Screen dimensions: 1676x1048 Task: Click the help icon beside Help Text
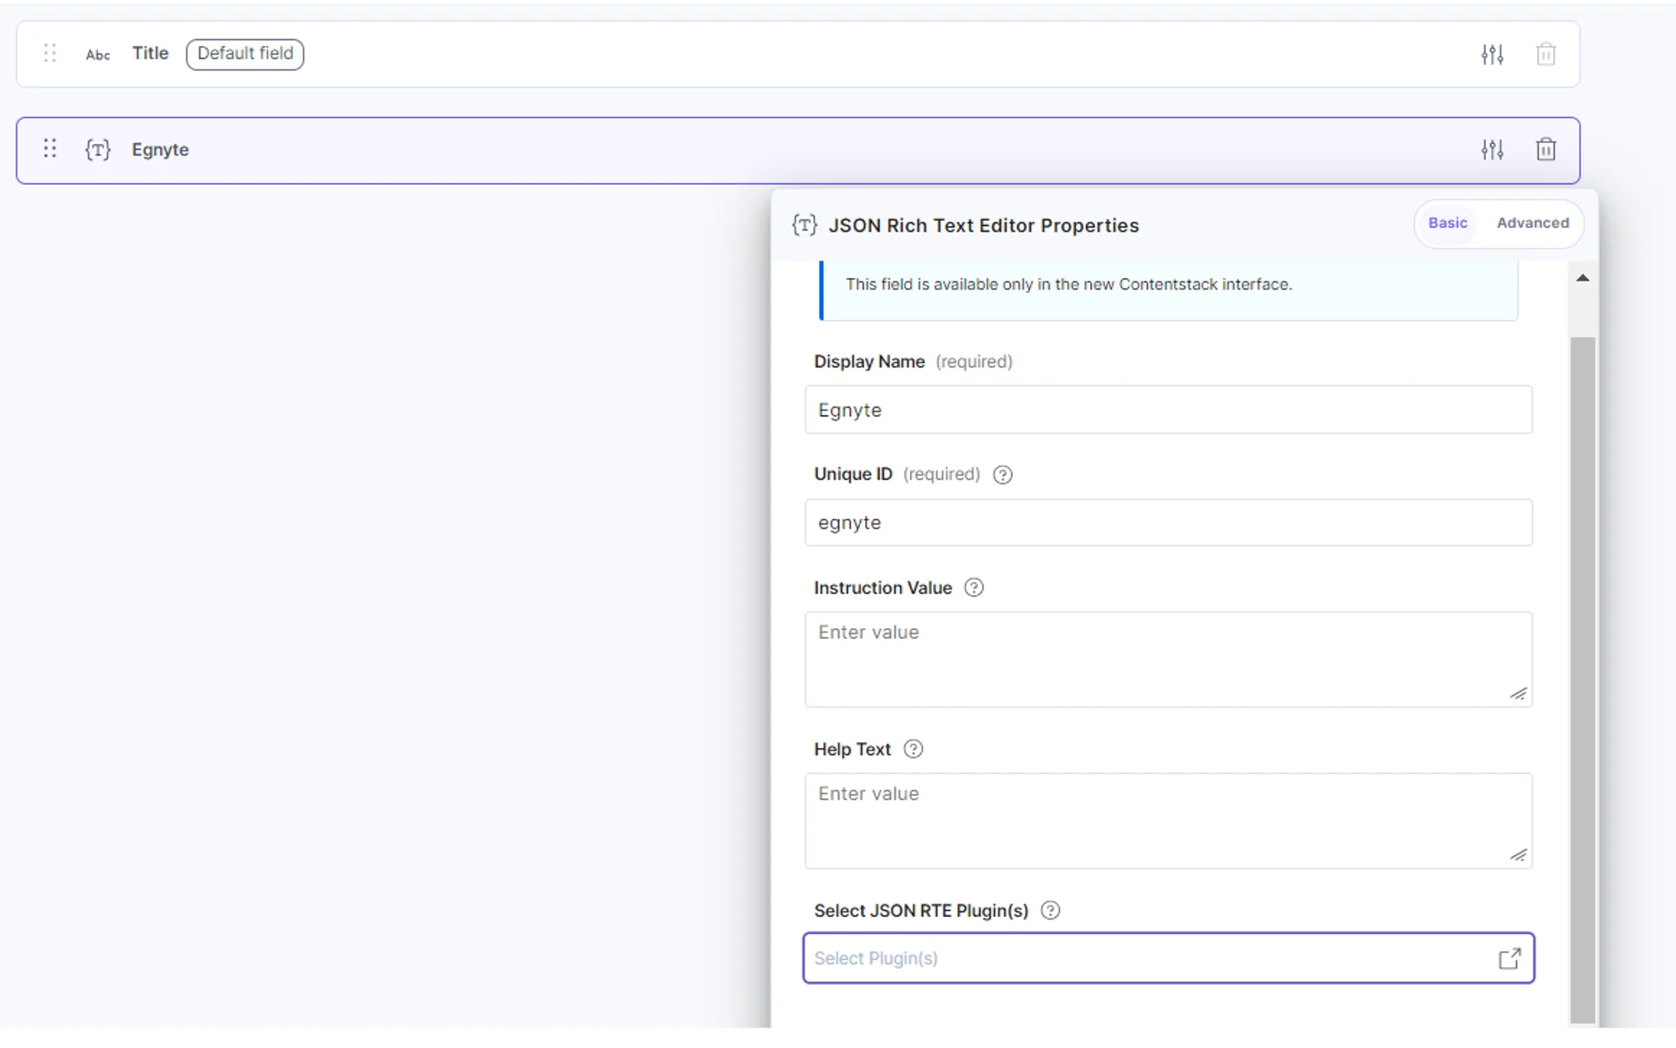click(913, 749)
